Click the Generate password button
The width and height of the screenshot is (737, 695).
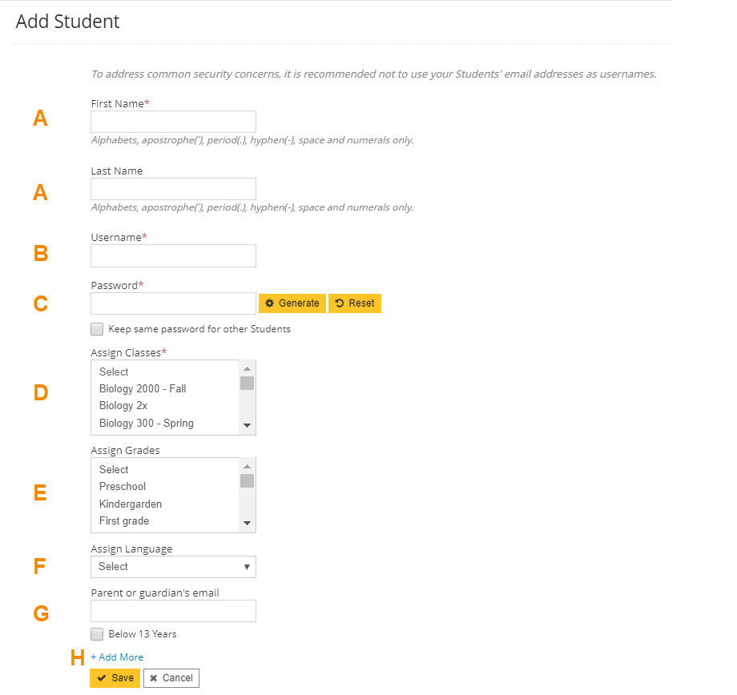(292, 303)
